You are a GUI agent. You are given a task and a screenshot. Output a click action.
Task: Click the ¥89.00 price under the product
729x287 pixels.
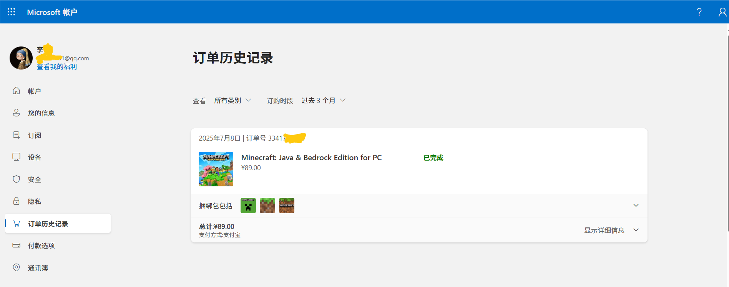(251, 168)
